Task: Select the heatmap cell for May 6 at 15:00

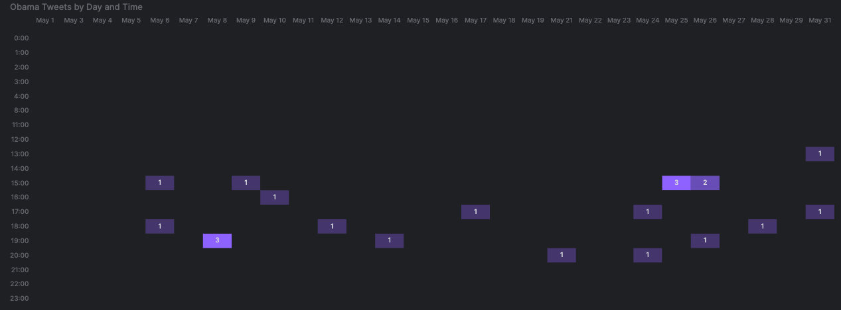Action: 160,183
